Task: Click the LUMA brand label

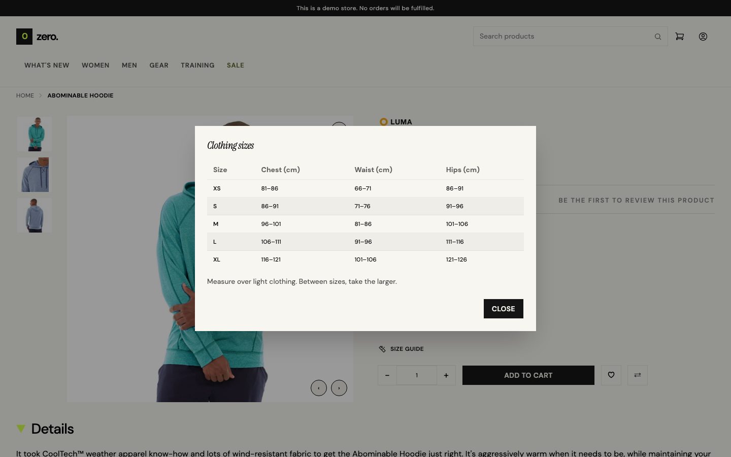Action: coord(396,122)
